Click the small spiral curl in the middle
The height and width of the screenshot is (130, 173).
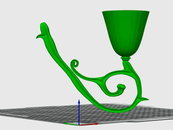tap(75, 63)
